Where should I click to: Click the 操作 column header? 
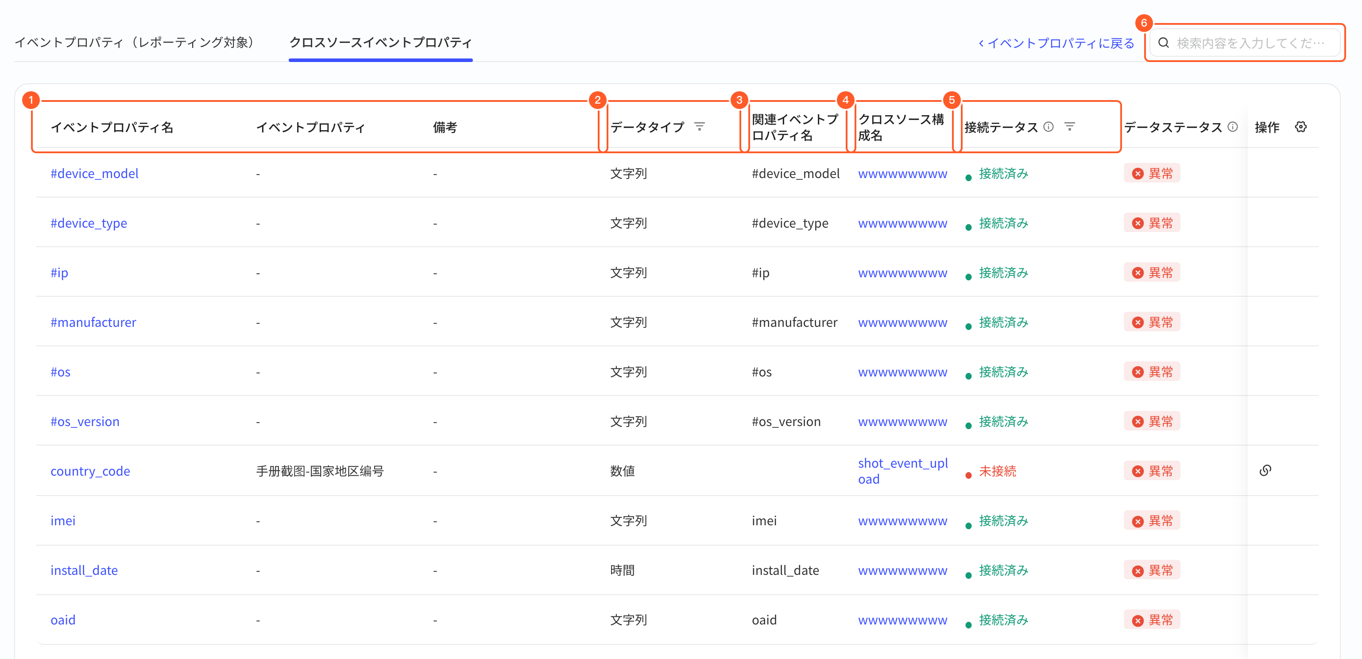point(1267,128)
